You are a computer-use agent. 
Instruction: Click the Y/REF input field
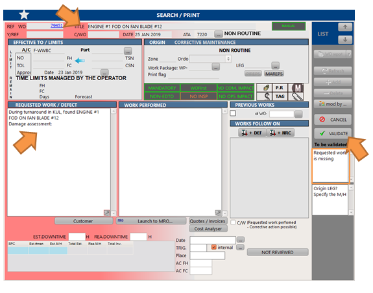45,35
